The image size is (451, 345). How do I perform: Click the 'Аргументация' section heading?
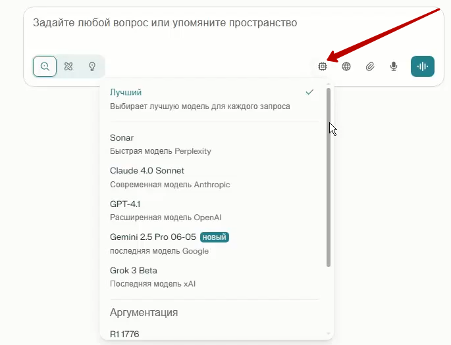144,312
